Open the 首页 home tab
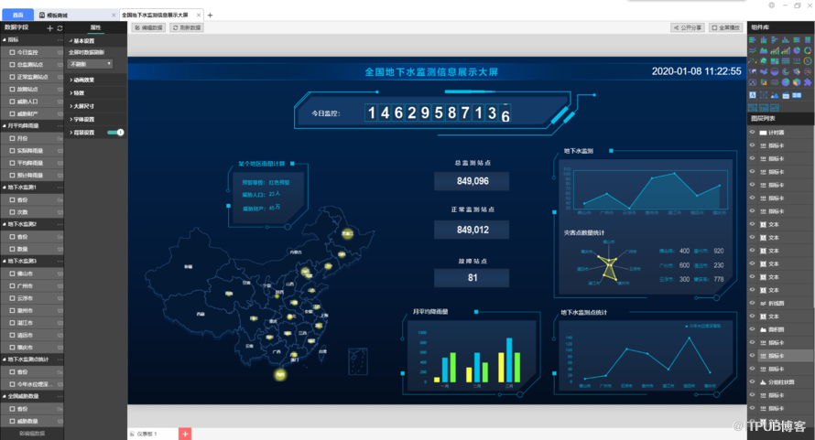The width and height of the screenshot is (815, 440). (x=16, y=16)
